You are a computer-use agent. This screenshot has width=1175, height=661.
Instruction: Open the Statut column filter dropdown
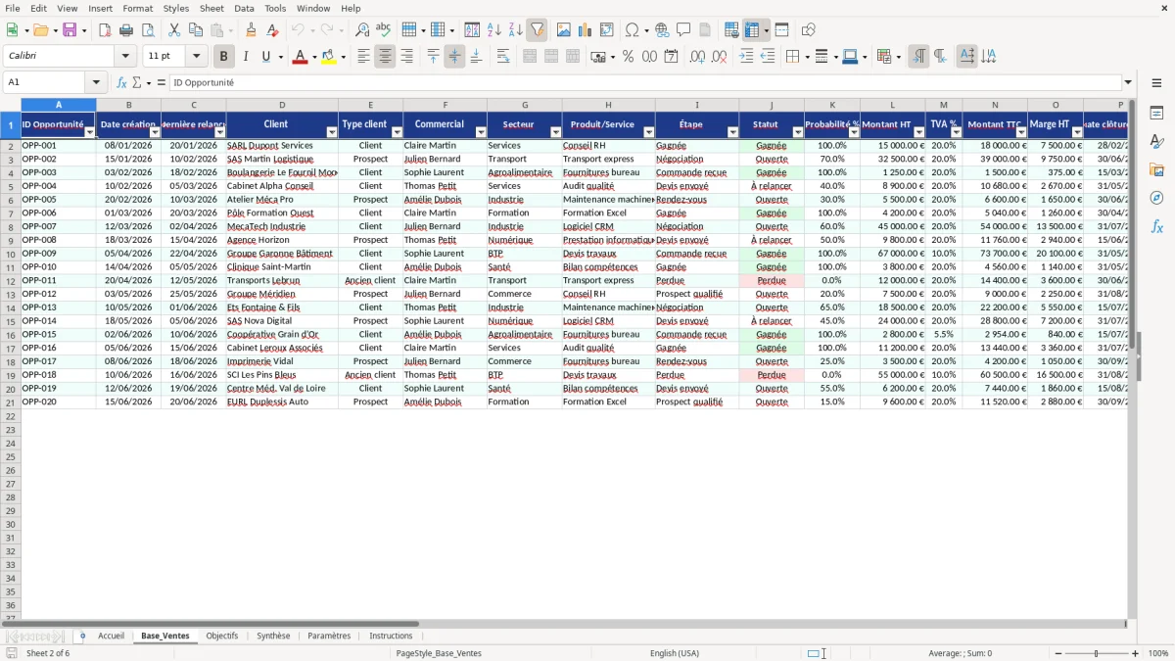797,132
